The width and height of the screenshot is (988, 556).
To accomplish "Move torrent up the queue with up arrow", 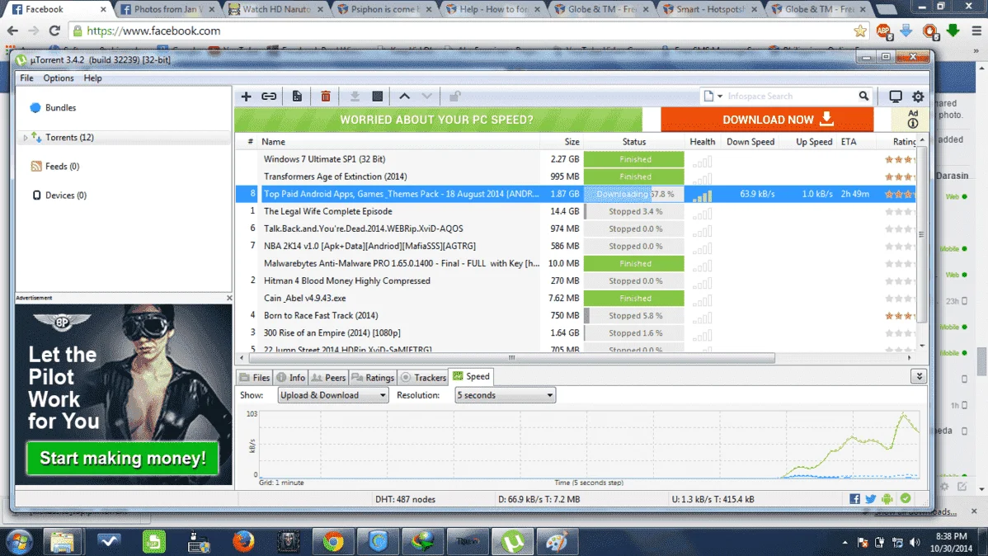I will pos(405,97).
